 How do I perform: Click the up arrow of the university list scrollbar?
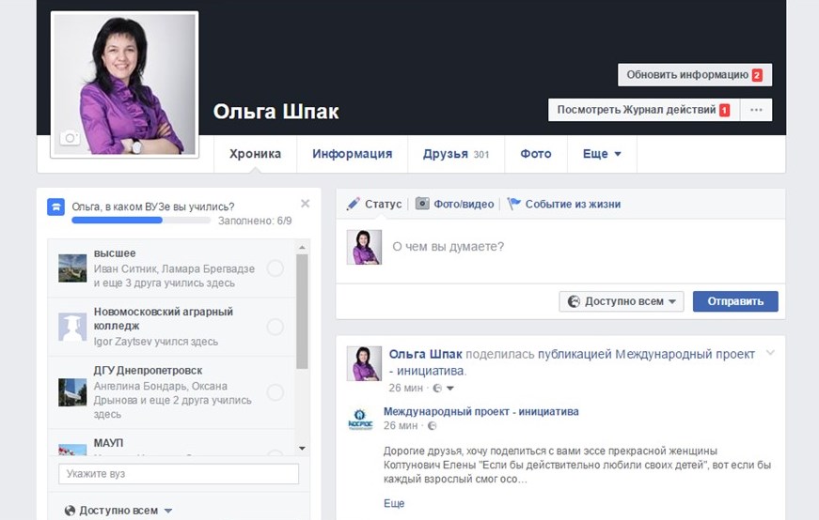coord(302,247)
